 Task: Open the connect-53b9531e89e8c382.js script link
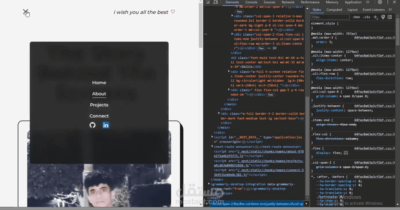coord(259,172)
